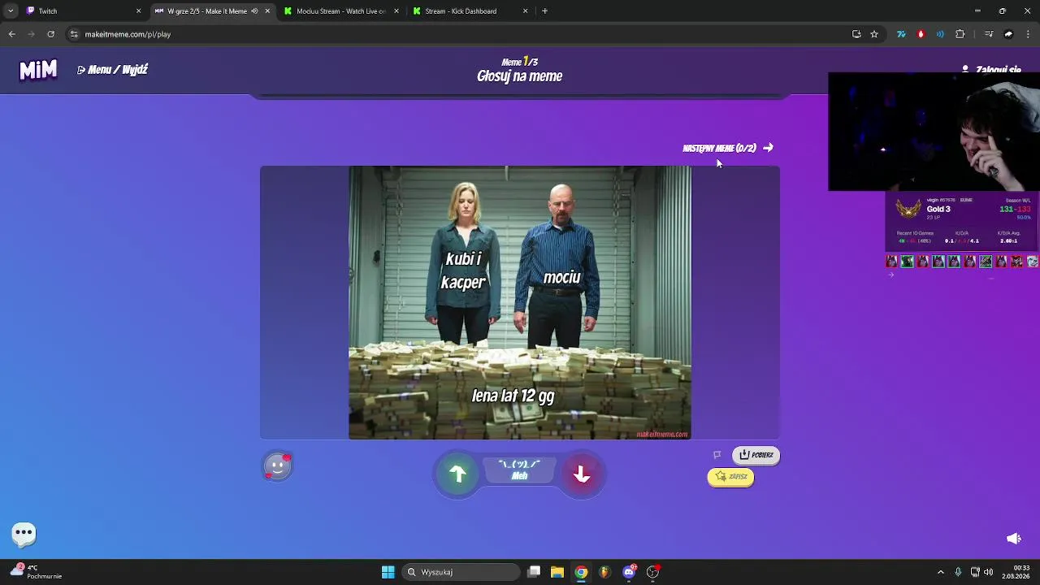Open the network tray icon
The height and width of the screenshot is (585, 1040).
[x=975, y=572]
